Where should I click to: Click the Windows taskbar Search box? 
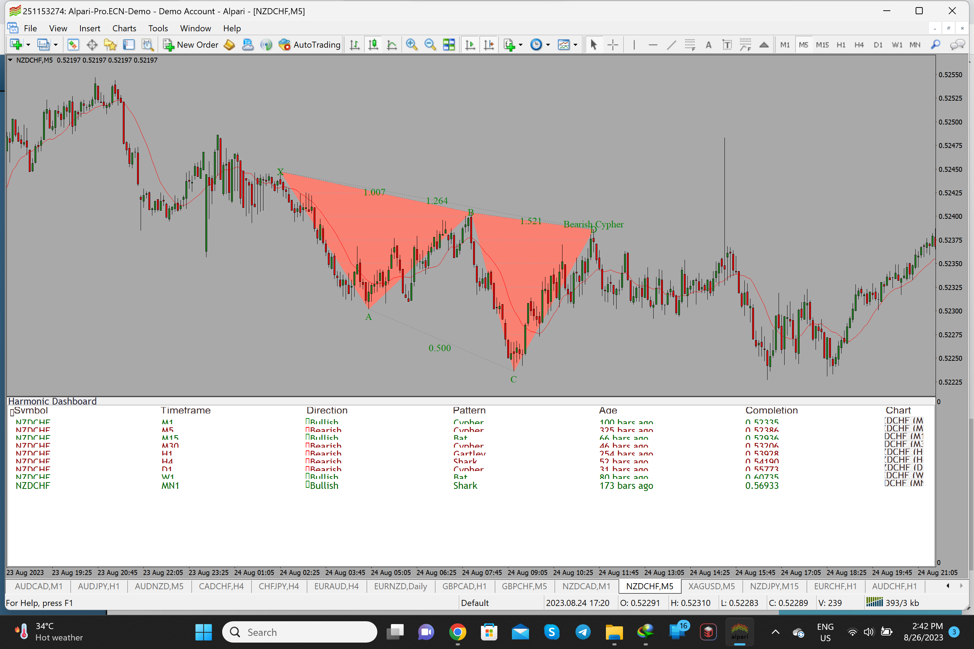point(300,632)
